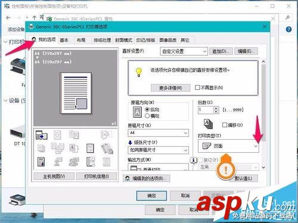298x223 pixels.
Task: Click the three scattered pages poster icon
Action: [x=57, y=148]
